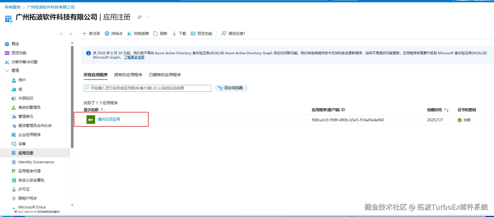
Task: Click 广州拓波软件科技有限公司 breadcrumb link
Action: pyautogui.click(x=51, y=7)
